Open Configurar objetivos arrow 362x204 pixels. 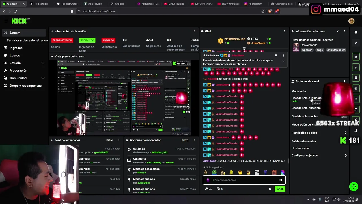[346, 156]
